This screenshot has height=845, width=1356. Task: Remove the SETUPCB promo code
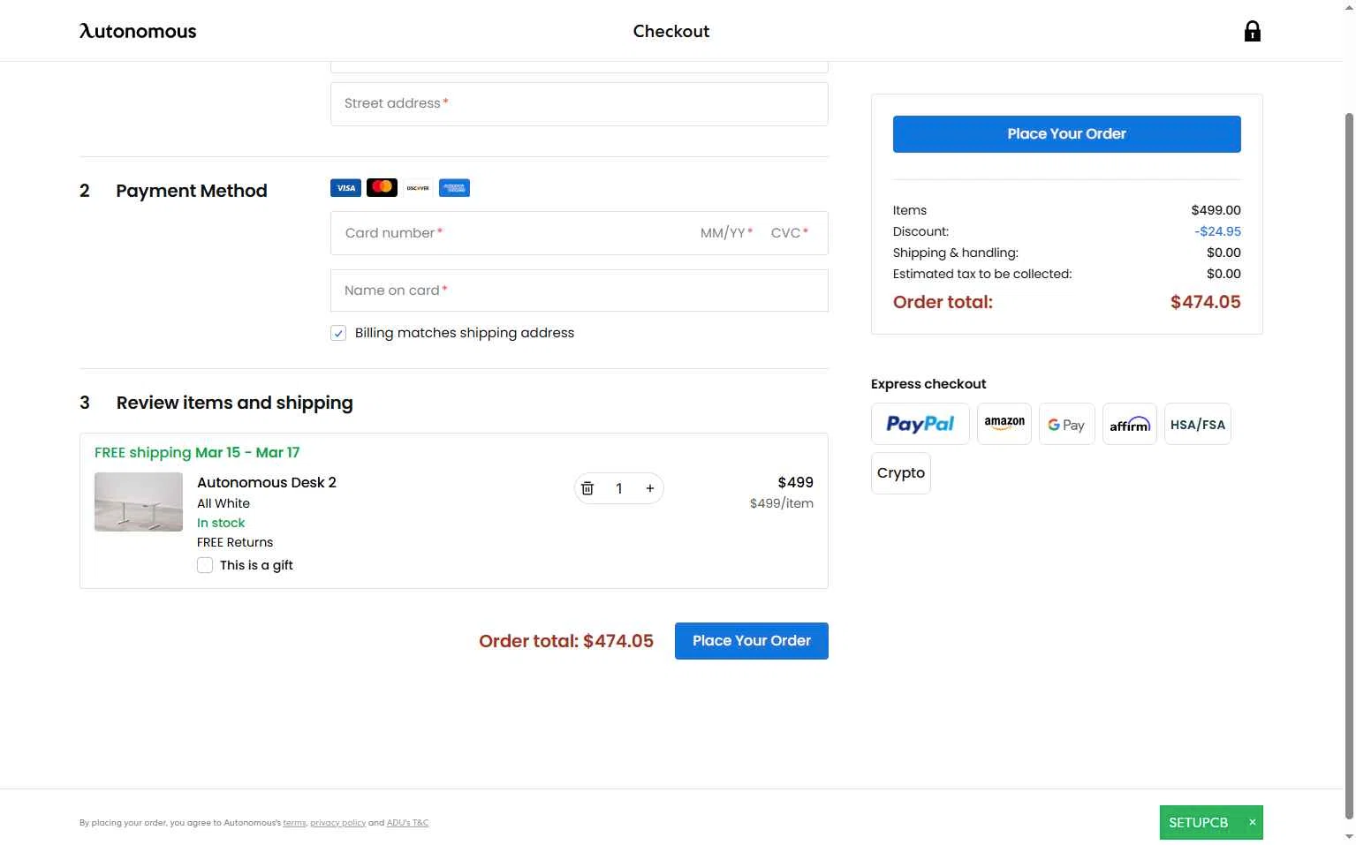tap(1252, 822)
